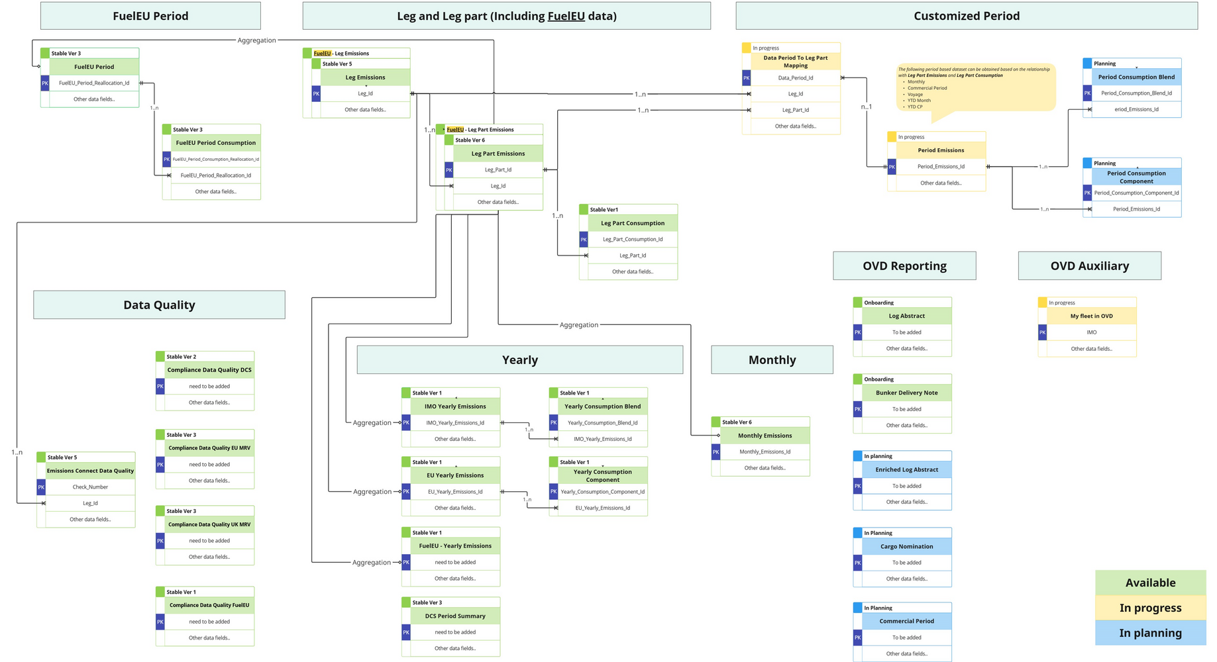Select the FuelEU Period Consumption entity title
Screen dimensions: 1217x662
point(216,143)
